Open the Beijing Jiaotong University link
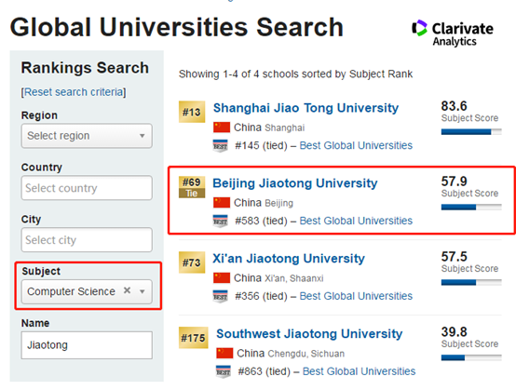516x390 pixels. point(295,183)
